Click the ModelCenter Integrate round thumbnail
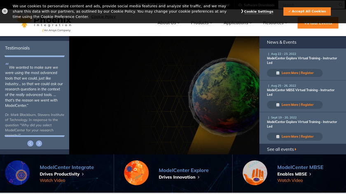The width and height of the screenshot is (346, 194). point(17,173)
